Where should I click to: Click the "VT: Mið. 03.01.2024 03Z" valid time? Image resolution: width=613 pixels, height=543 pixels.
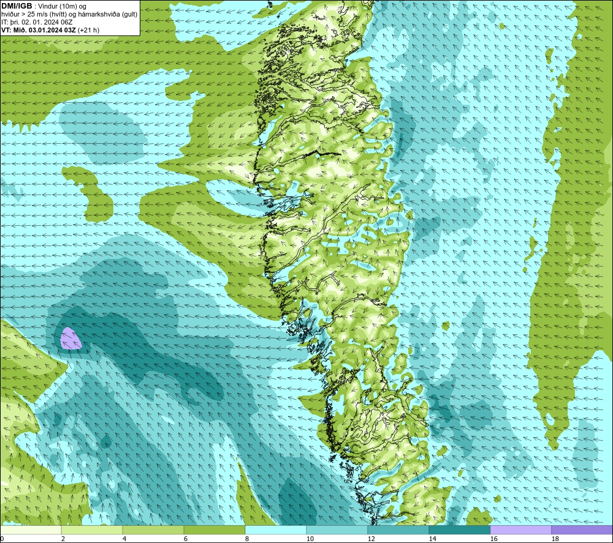(x=39, y=30)
